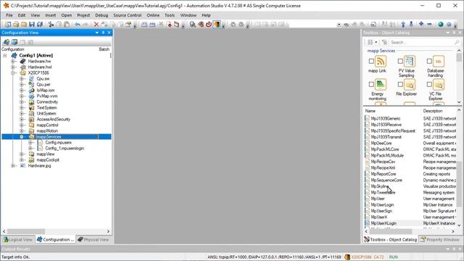Check the VC File Explorer checkbox
Viewport: 464px width, 261px height.
(429, 84)
